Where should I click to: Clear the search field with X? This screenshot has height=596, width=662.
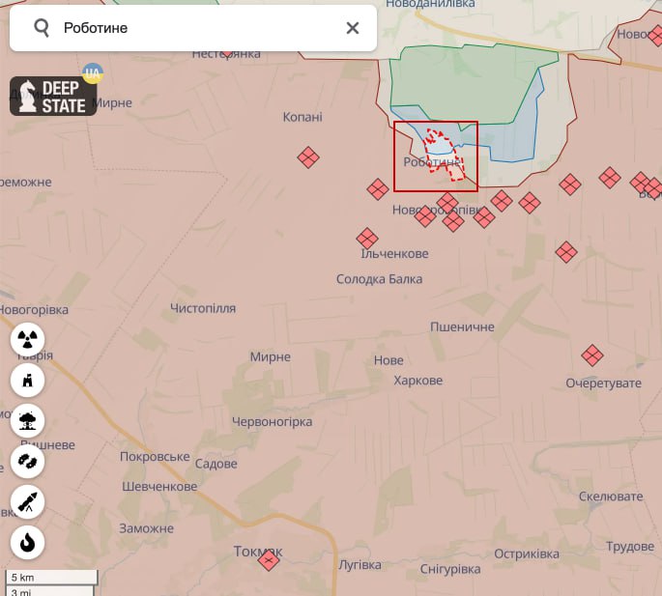(353, 28)
